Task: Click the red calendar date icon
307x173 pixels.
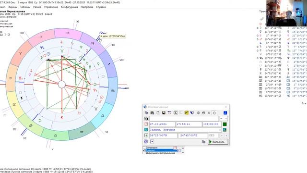Action: pyautogui.click(x=146, y=124)
